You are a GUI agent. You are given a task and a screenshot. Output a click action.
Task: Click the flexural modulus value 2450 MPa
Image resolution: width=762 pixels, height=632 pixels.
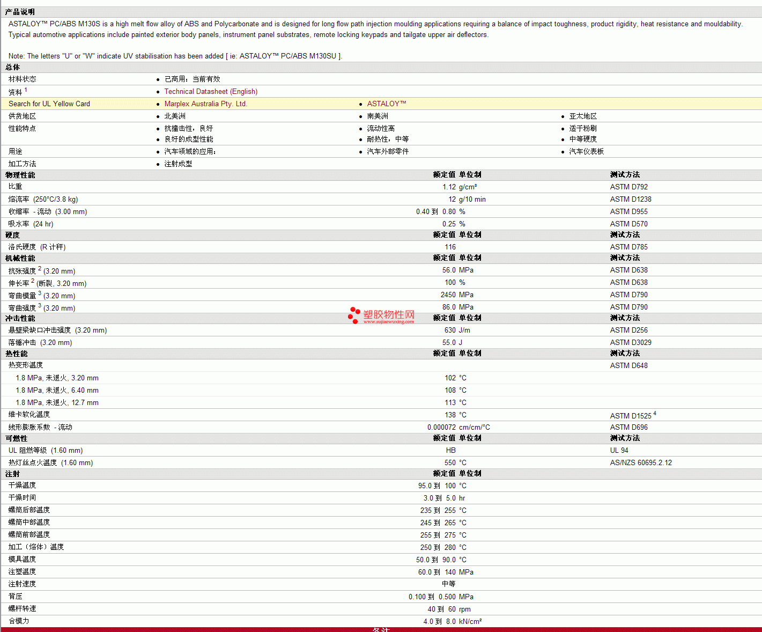pos(457,295)
